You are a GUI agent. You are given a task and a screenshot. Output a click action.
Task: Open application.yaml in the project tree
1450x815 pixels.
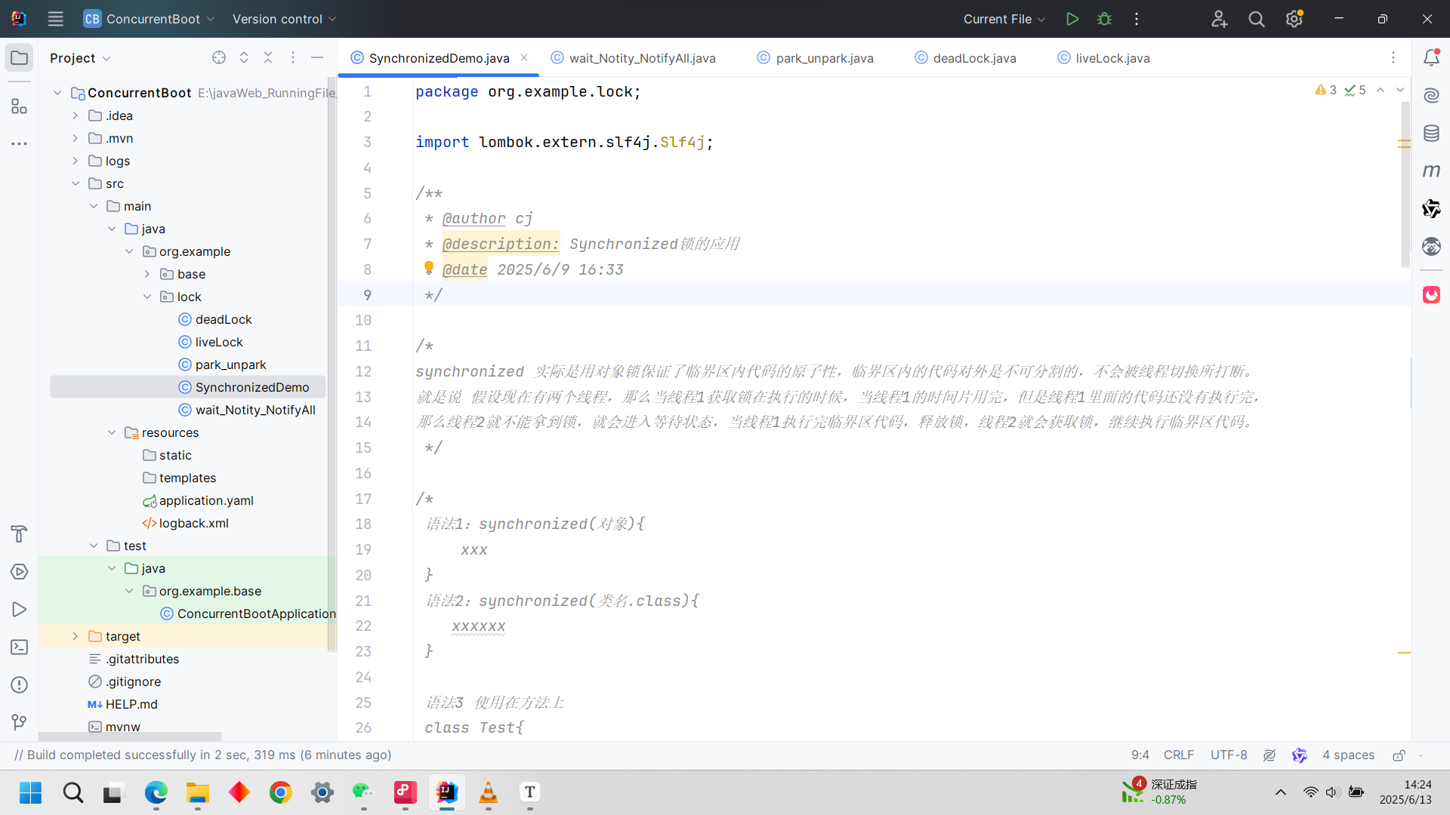click(206, 500)
